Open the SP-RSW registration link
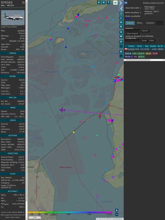 point(21,31)
